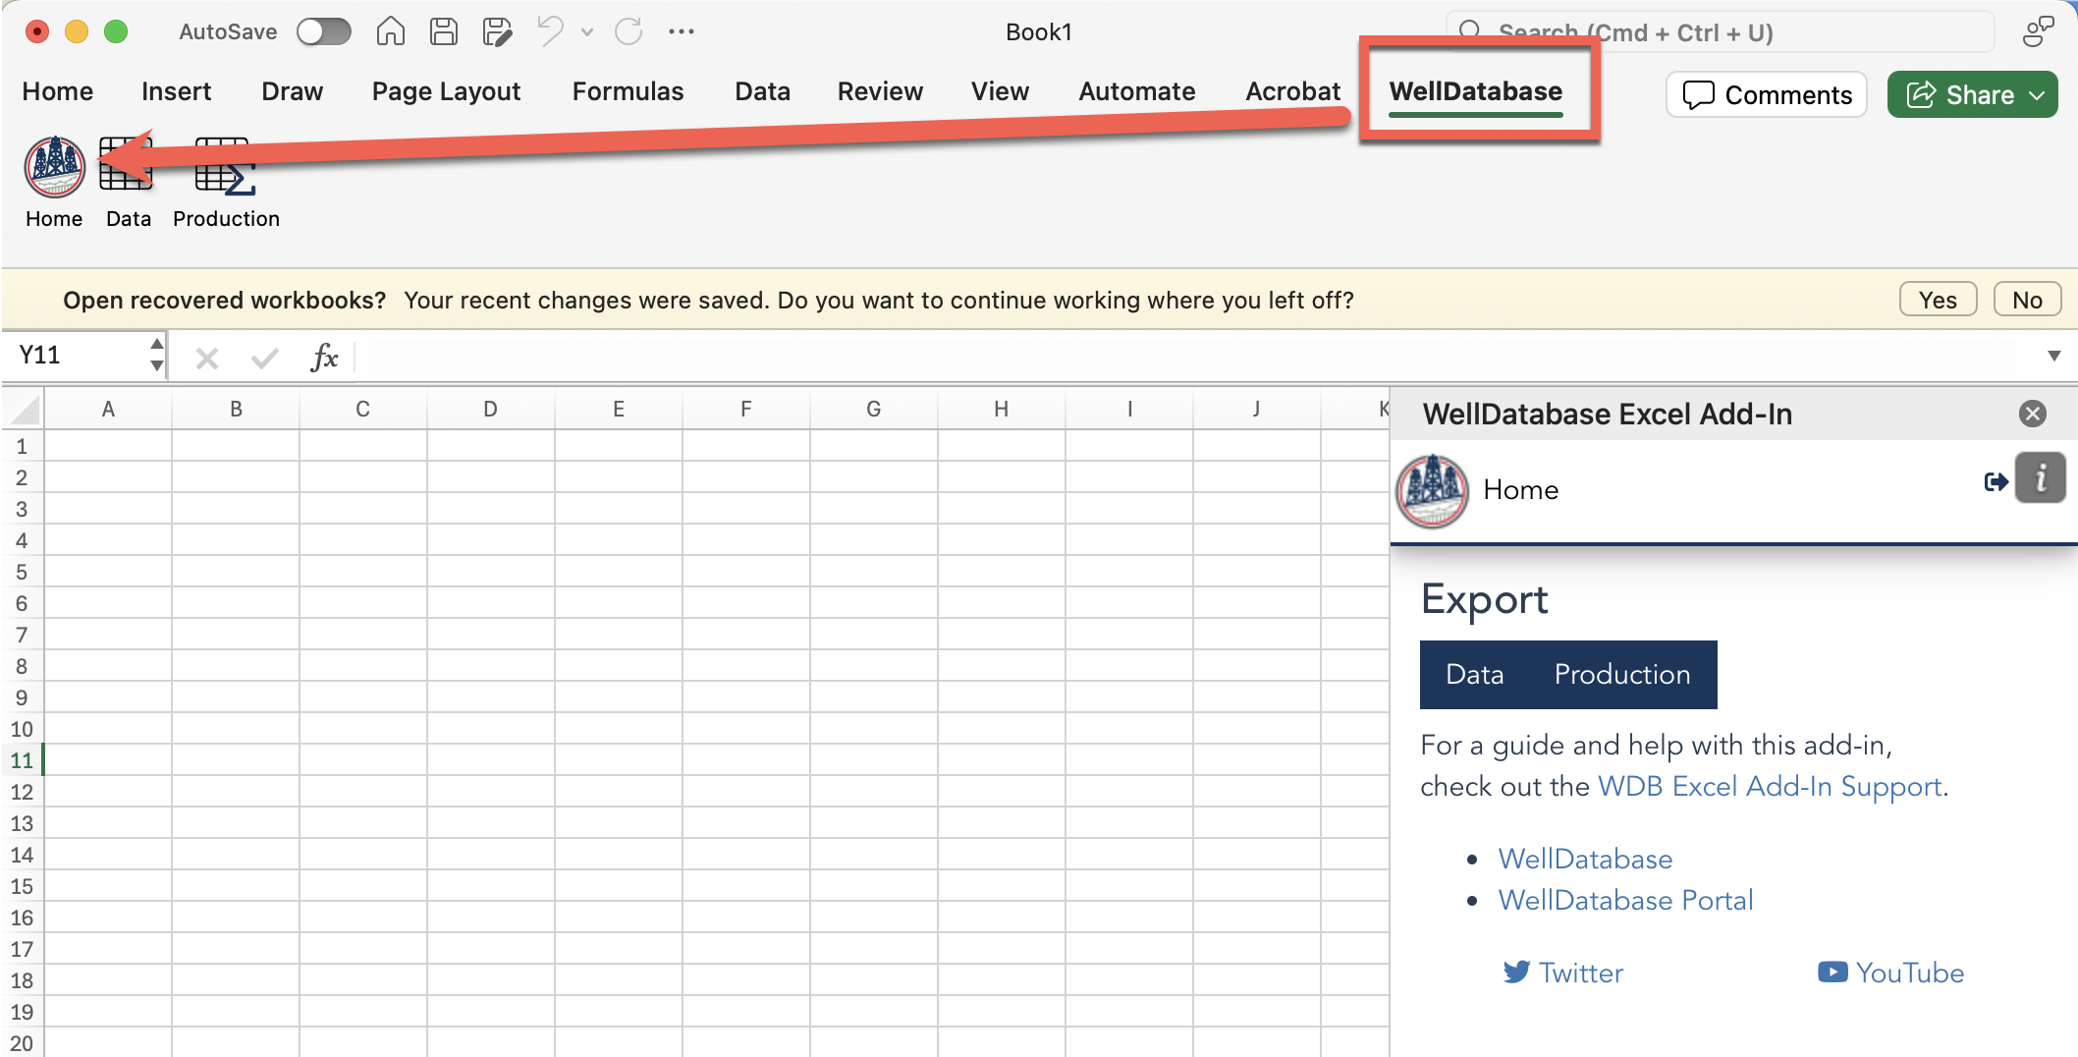
Task: Switch to the Home ribbon tab
Action: (57, 91)
